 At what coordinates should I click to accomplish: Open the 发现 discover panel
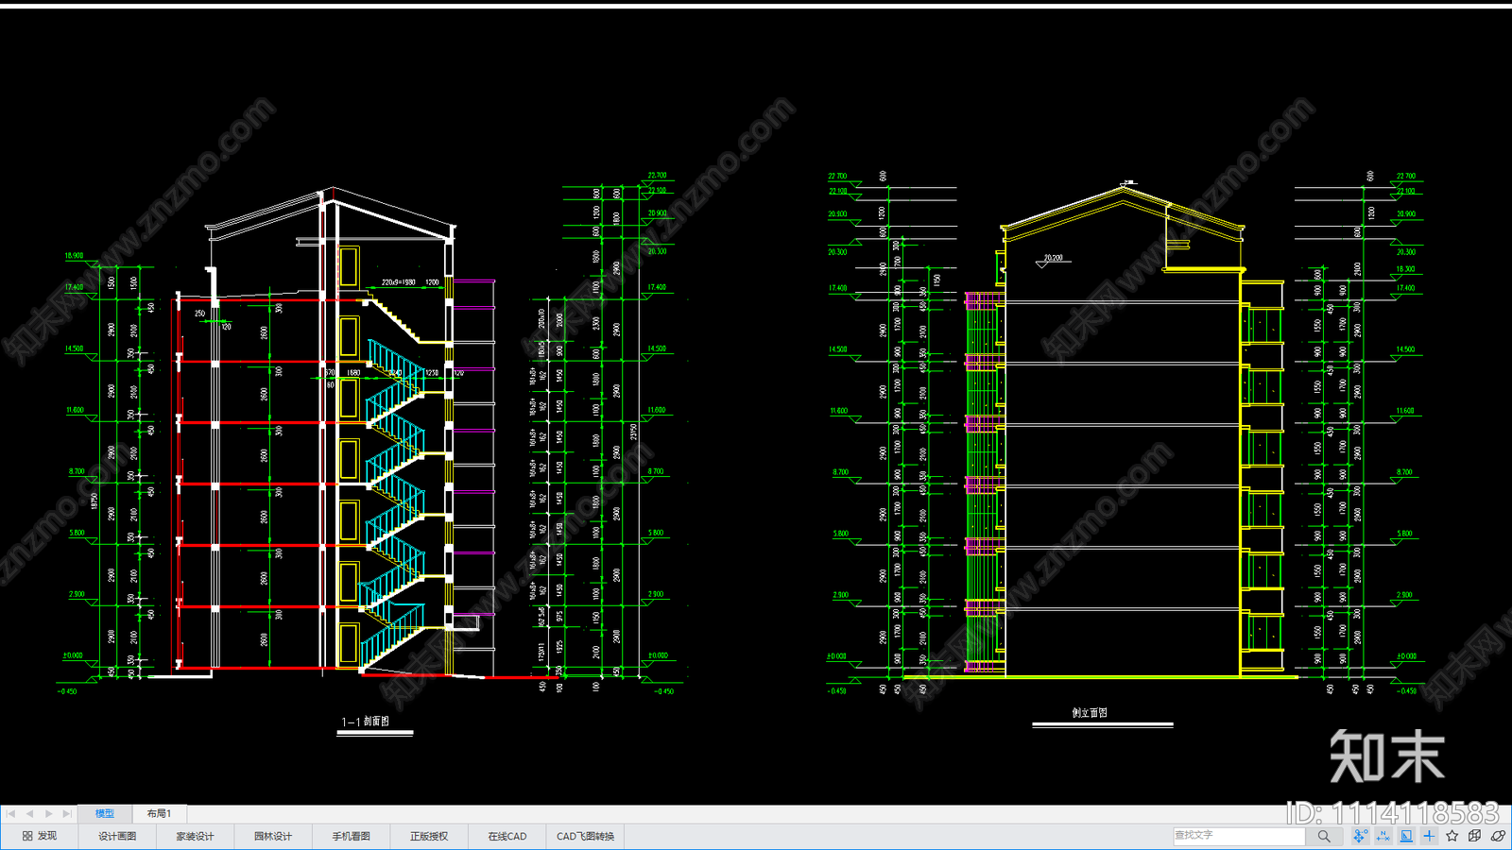click(x=40, y=836)
